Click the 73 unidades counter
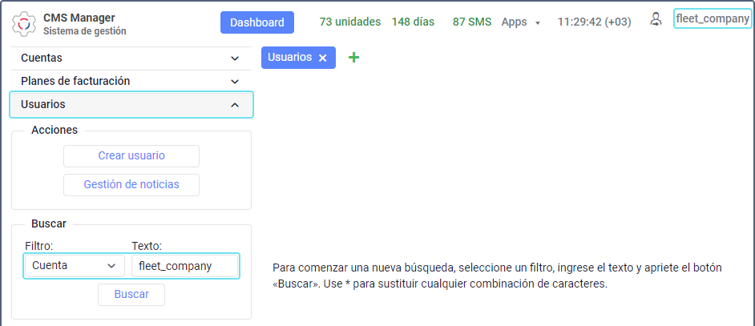The width and height of the screenshot is (755, 326). [349, 22]
